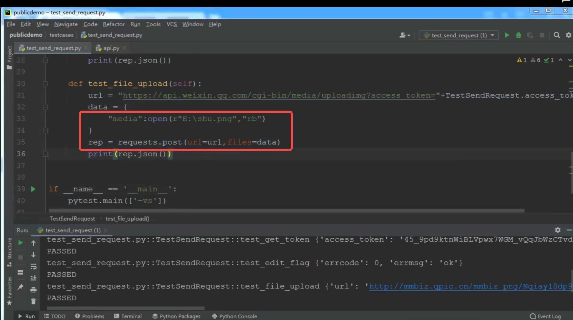Click the settings gear icon in Run panel
573x320 pixels.
pyautogui.click(x=558, y=230)
